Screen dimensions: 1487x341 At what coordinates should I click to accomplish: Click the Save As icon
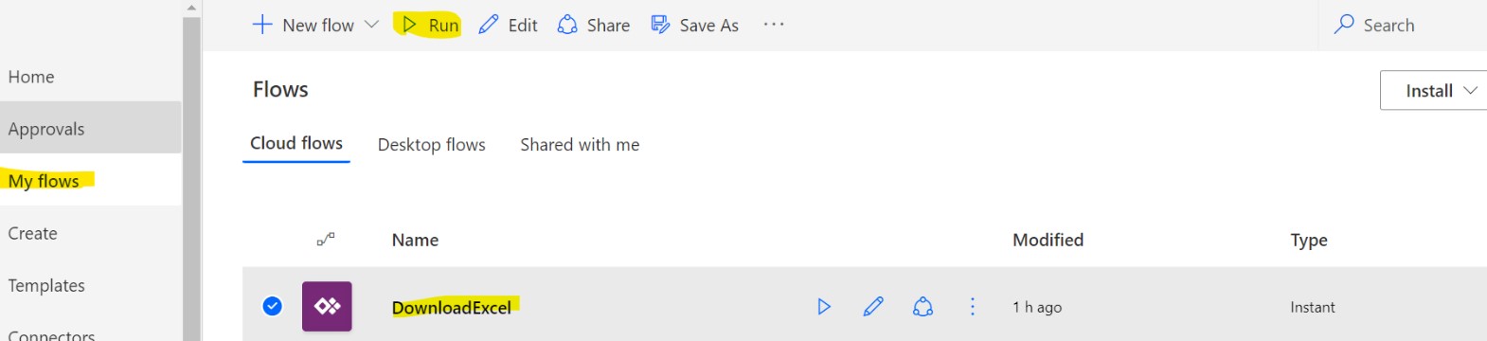[x=660, y=25]
